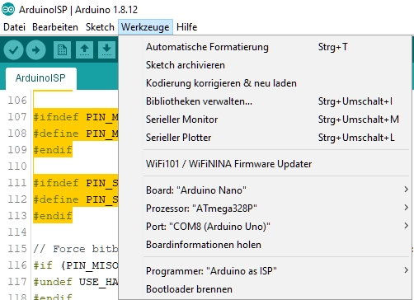Expand the Programmer "Arduino as ISP" submenu
This screenshot has height=300, width=414.
click(x=277, y=270)
